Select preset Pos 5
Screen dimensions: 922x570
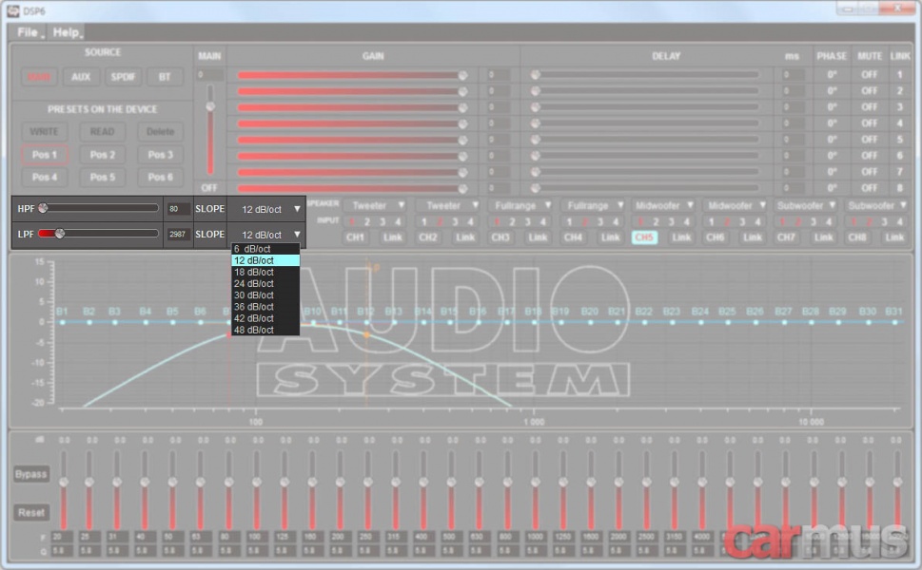tap(103, 178)
